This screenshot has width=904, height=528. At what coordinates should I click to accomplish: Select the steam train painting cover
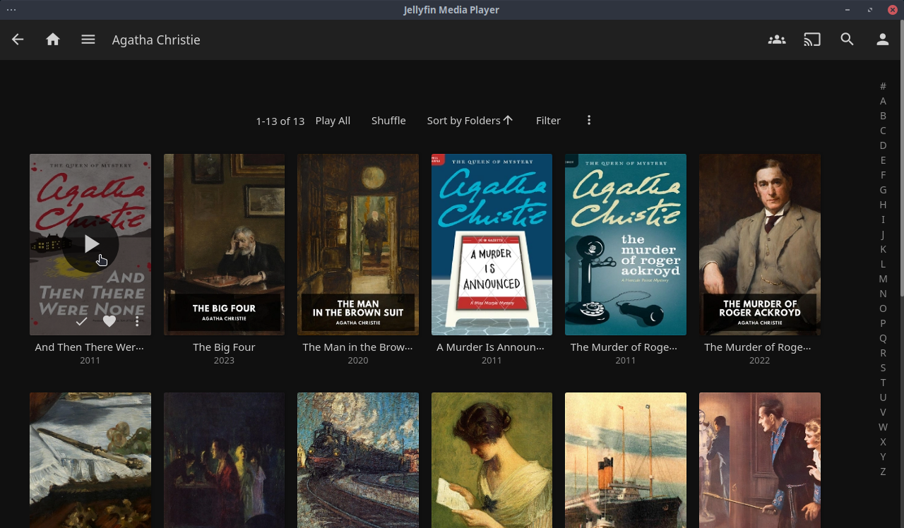(x=358, y=460)
